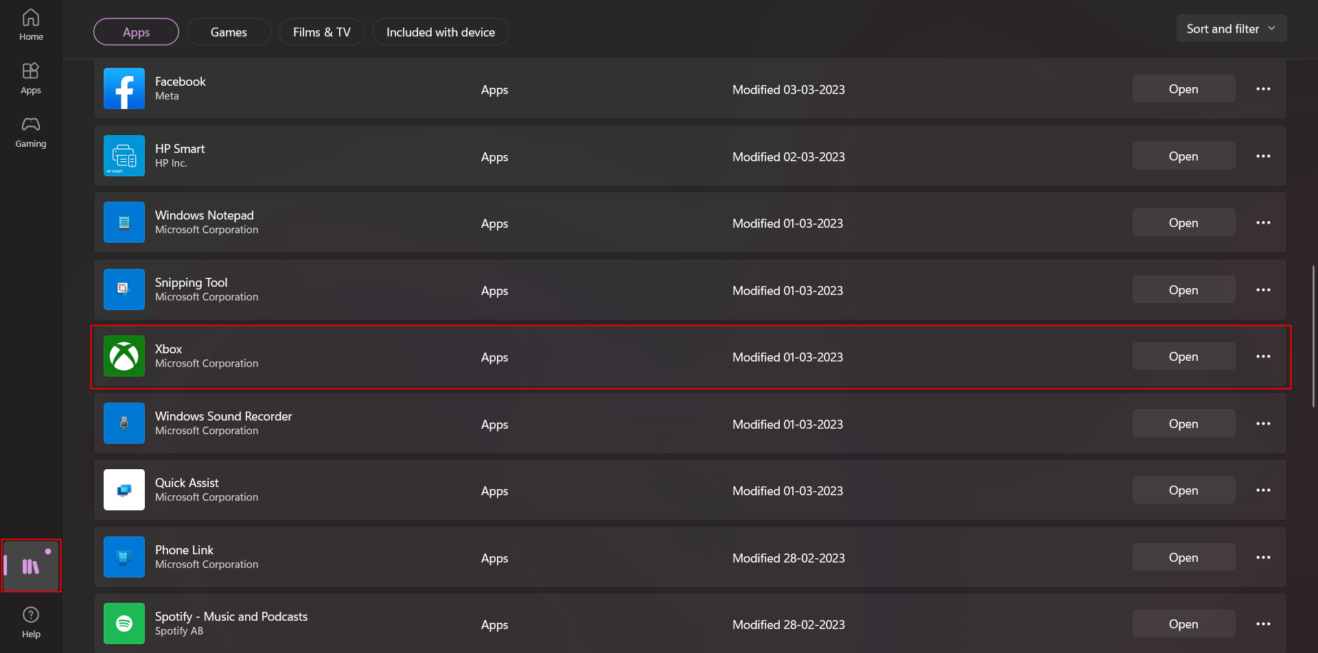The height and width of the screenshot is (653, 1318).
Task: Open the Xbox app
Action: [x=1183, y=357]
